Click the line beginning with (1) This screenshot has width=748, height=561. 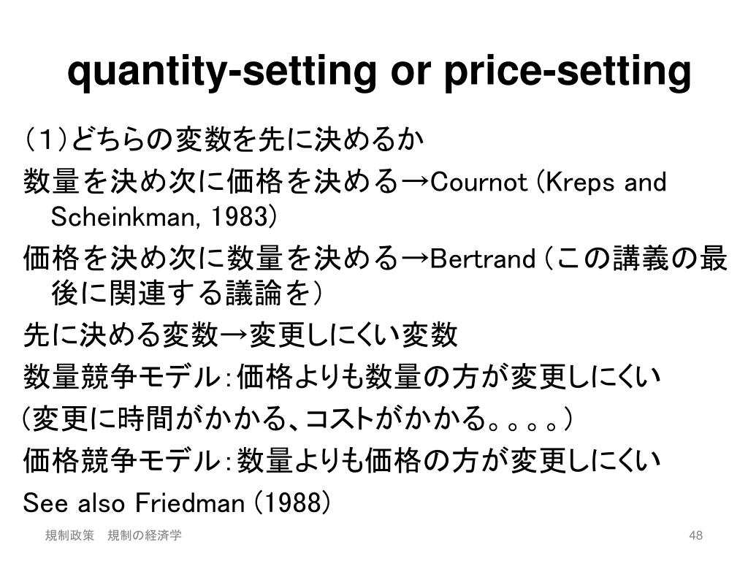tap(224, 140)
